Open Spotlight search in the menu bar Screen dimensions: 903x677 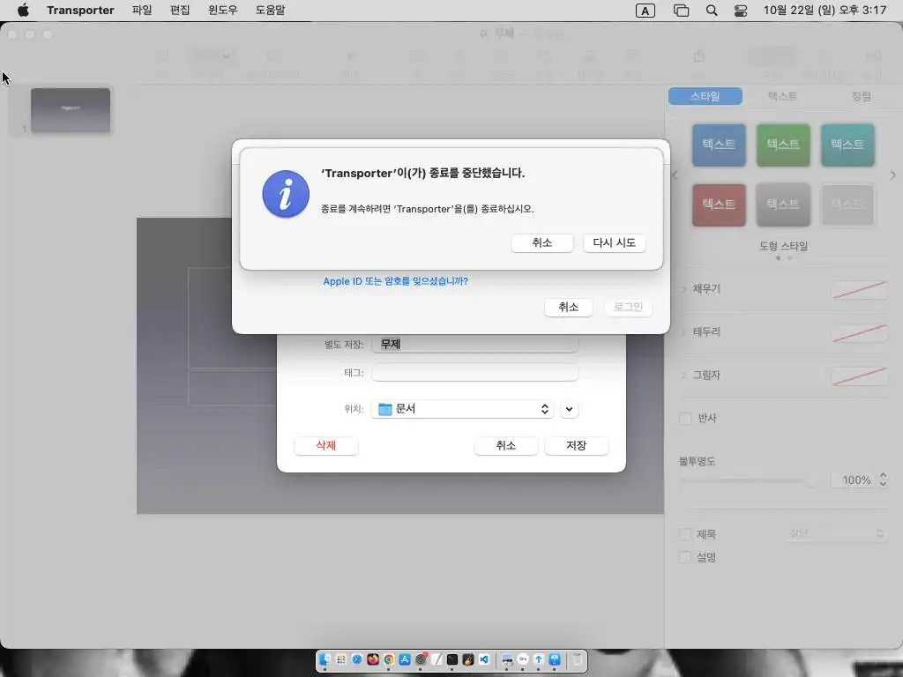[712, 11]
